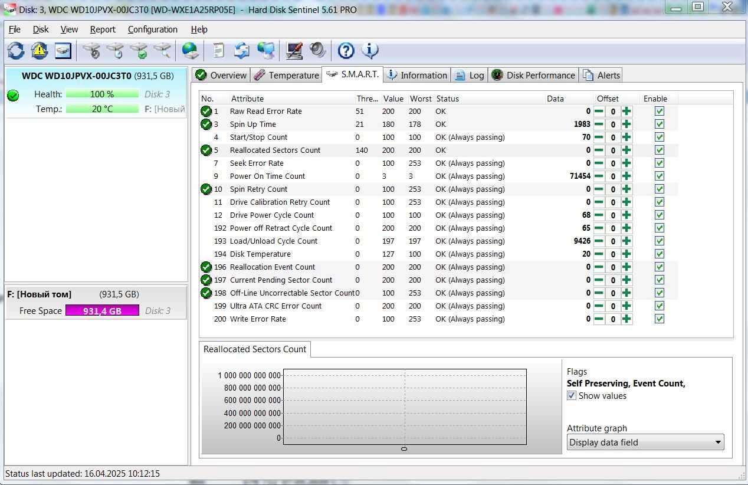Switch to the Disk Performance tab
The width and height of the screenshot is (748, 485).
point(534,75)
